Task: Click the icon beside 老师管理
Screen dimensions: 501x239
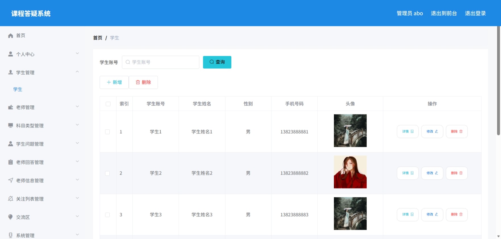Action: point(11,107)
